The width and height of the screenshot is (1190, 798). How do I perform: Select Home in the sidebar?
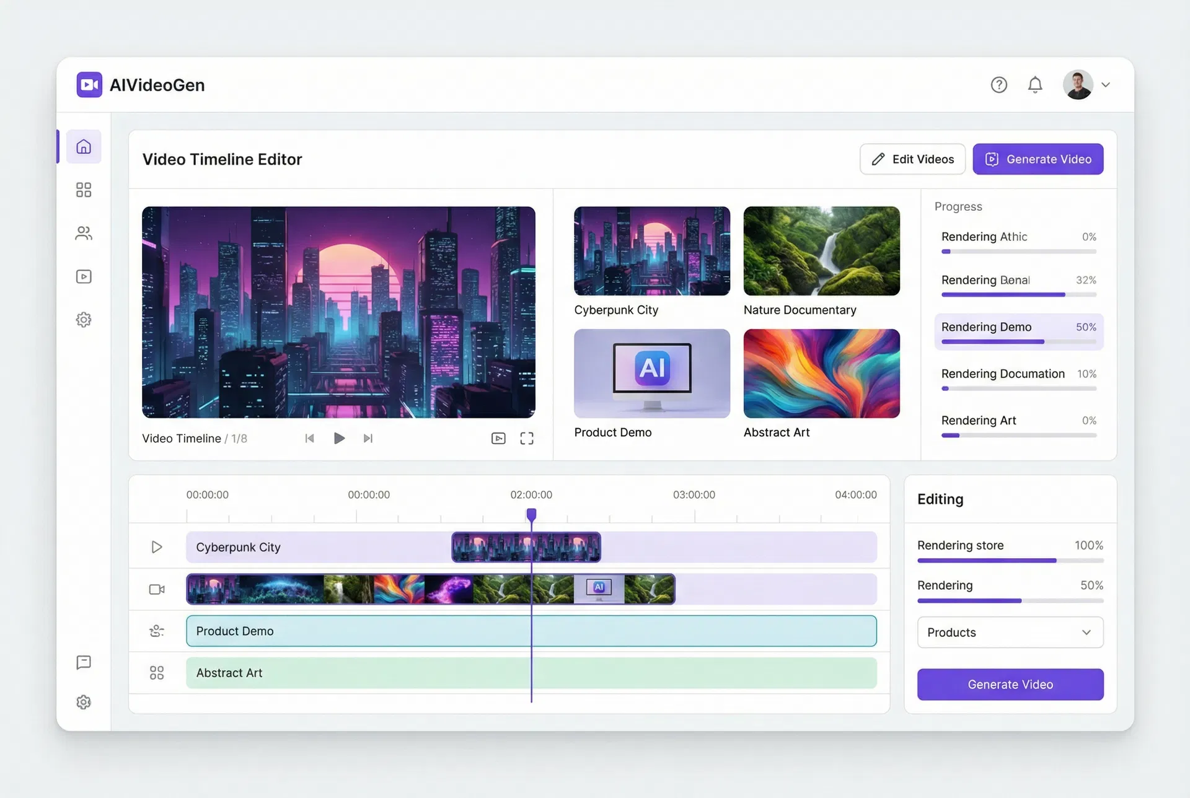pos(84,147)
